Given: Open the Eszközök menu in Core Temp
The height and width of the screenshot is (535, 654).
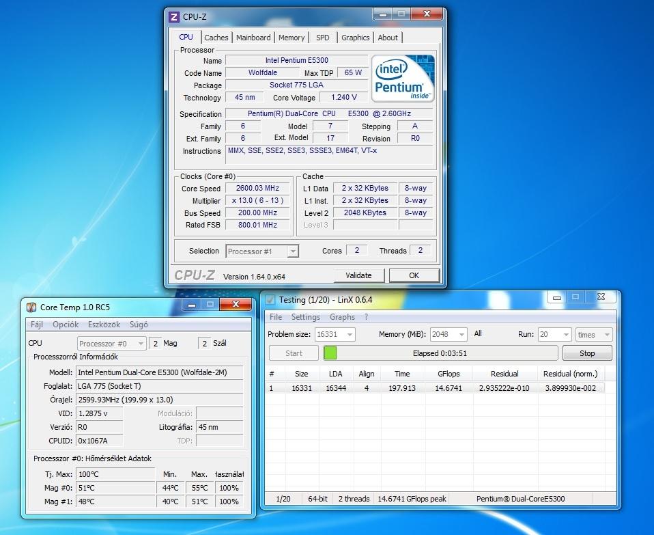Looking at the screenshot, I should pos(104,325).
